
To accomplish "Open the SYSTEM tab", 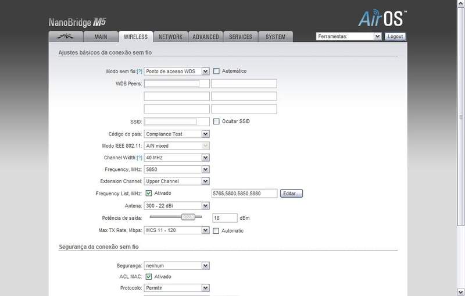I will [276, 37].
